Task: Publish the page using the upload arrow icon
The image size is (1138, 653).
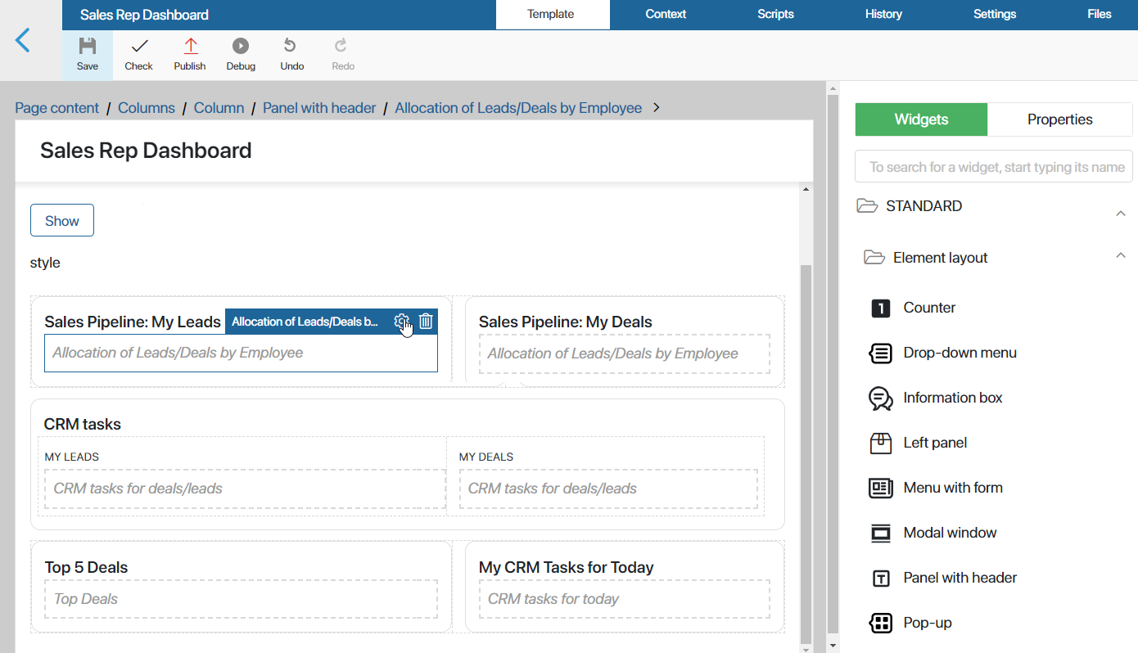Action: (190, 46)
